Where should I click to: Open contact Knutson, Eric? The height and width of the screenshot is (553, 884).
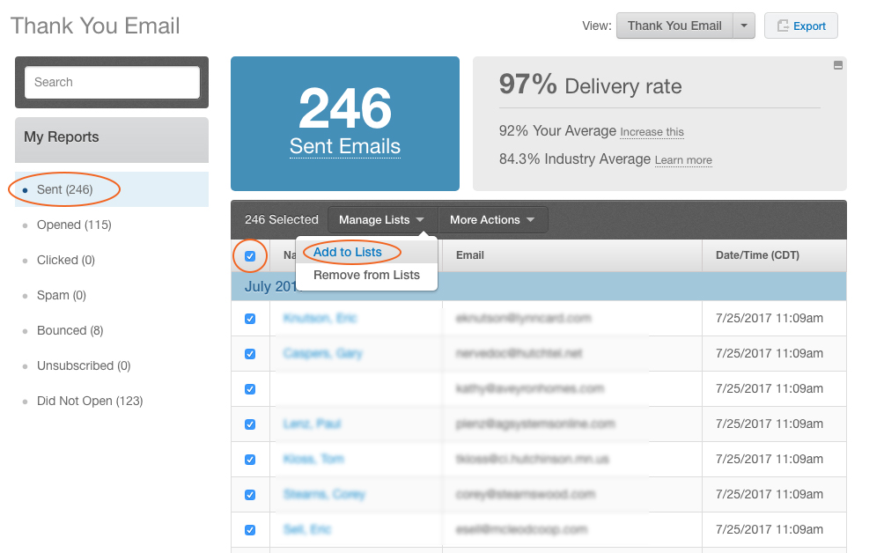point(320,318)
